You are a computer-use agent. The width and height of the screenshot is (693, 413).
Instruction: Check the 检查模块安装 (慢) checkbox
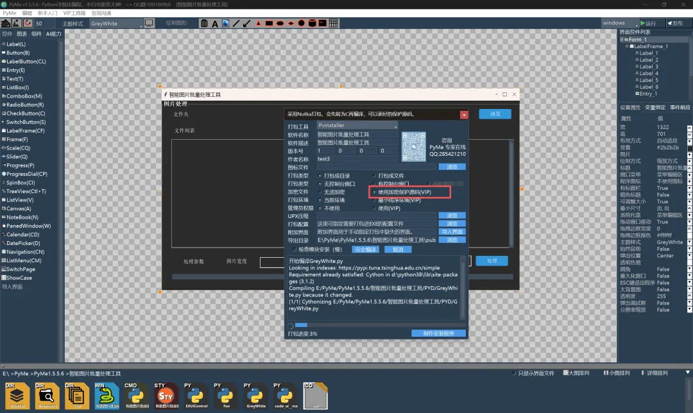[x=295, y=249]
